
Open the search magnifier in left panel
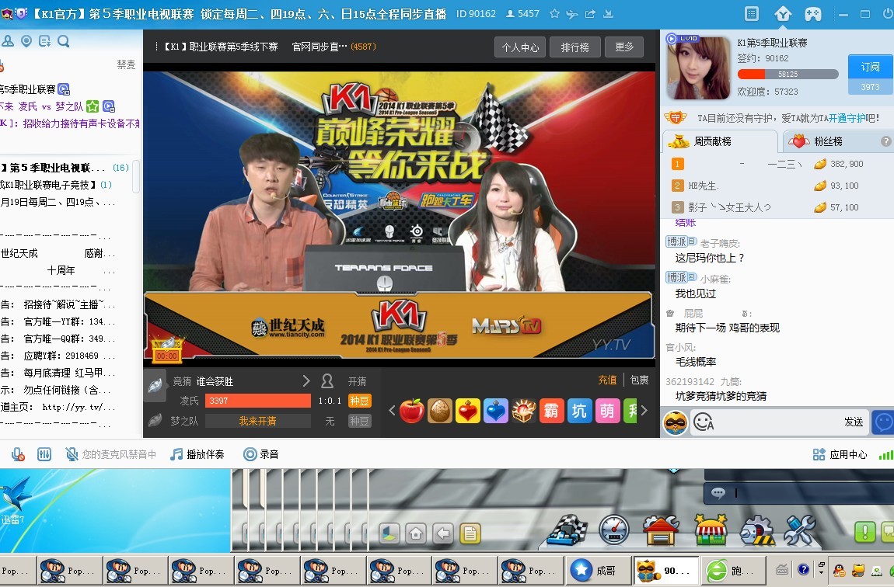coord(63,41)
